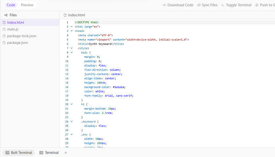Click the Toggle Terminal button
Viewport: 275px width, 157px height.
click(236, 5)
